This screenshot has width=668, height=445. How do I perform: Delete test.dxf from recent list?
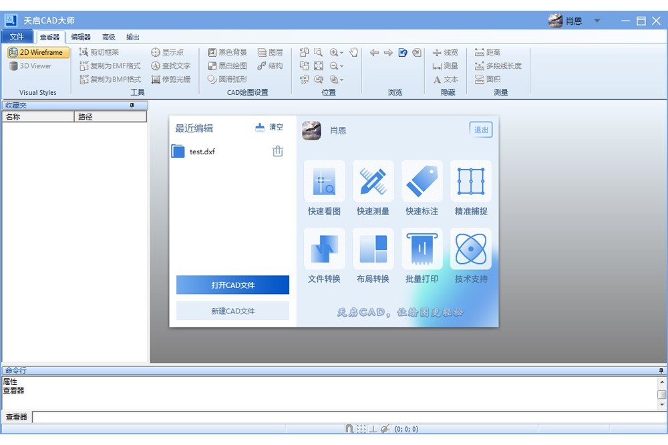click(x=278, y=151)
